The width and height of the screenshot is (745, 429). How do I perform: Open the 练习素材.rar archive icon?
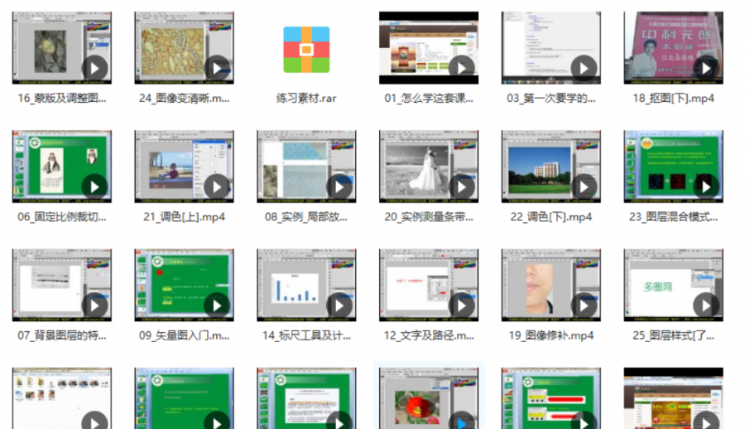pos(306,49)
